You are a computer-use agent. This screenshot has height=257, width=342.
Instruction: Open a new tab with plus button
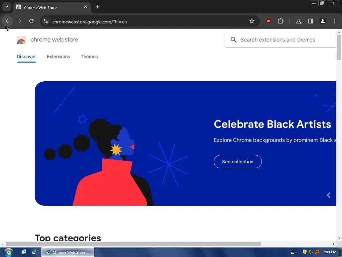(98, 7)
